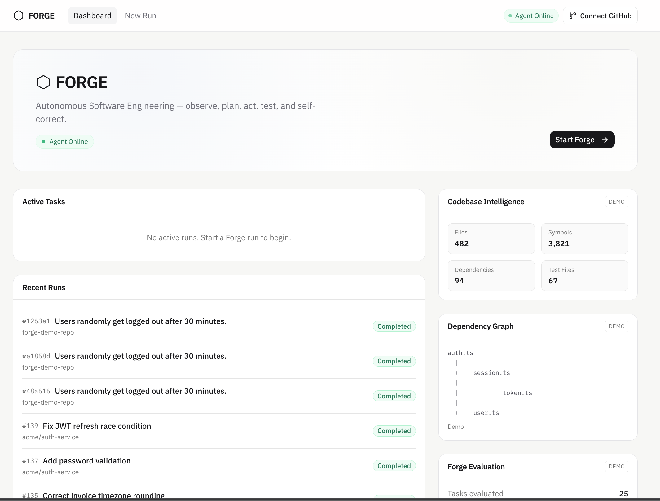Click acme/auth-service under run #139
The width and height of the screenshot is (660, 501).
click(51, 437)
